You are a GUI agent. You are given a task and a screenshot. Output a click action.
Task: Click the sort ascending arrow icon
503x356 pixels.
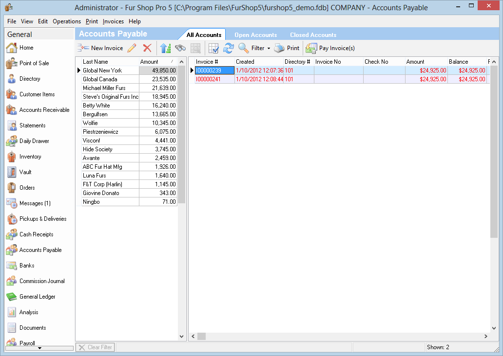(165, 48)
